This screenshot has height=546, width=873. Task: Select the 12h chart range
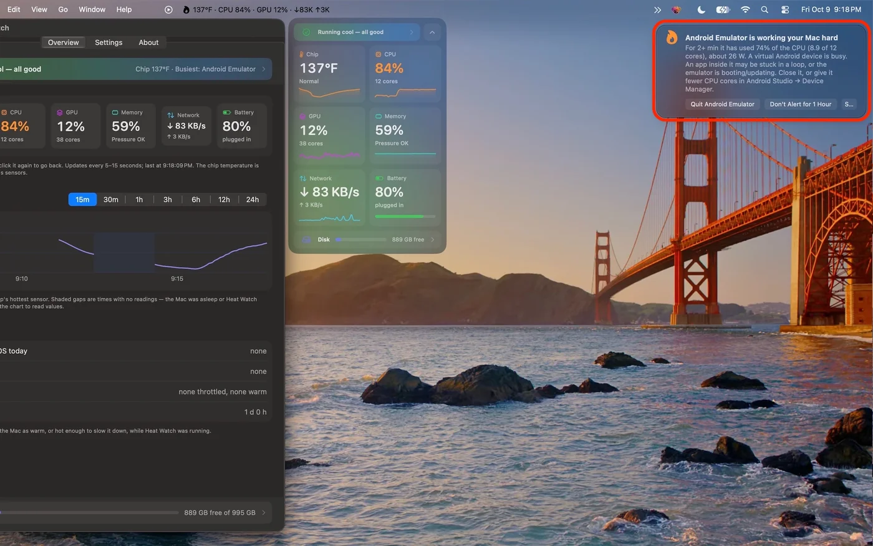pos(224,200)
